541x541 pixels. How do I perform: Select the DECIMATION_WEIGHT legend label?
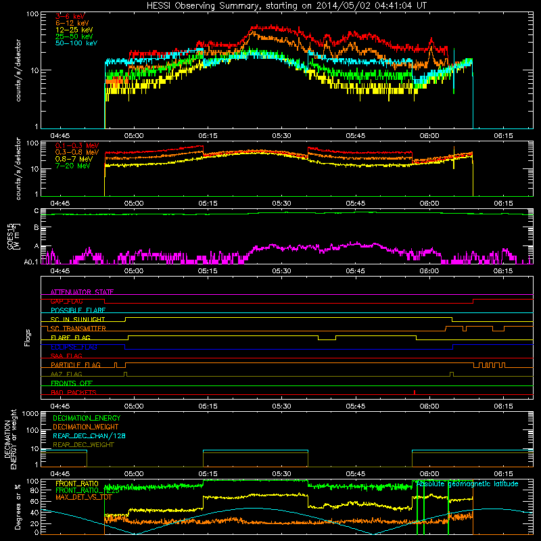[x=86, y=427]
